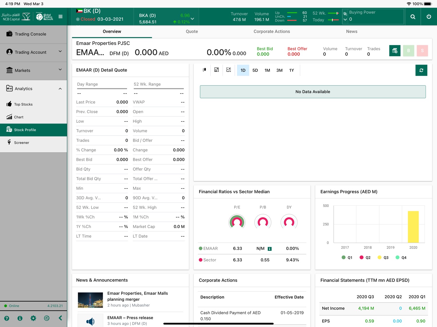Click the Online connection status
Viewport: 437px width, 327px height.
pyautogui.click(x=12, y=306)
